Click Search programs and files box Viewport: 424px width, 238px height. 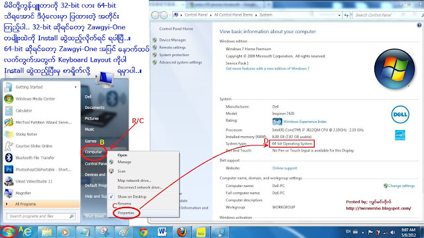40,216
